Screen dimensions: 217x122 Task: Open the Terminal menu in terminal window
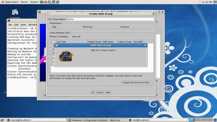33,25
